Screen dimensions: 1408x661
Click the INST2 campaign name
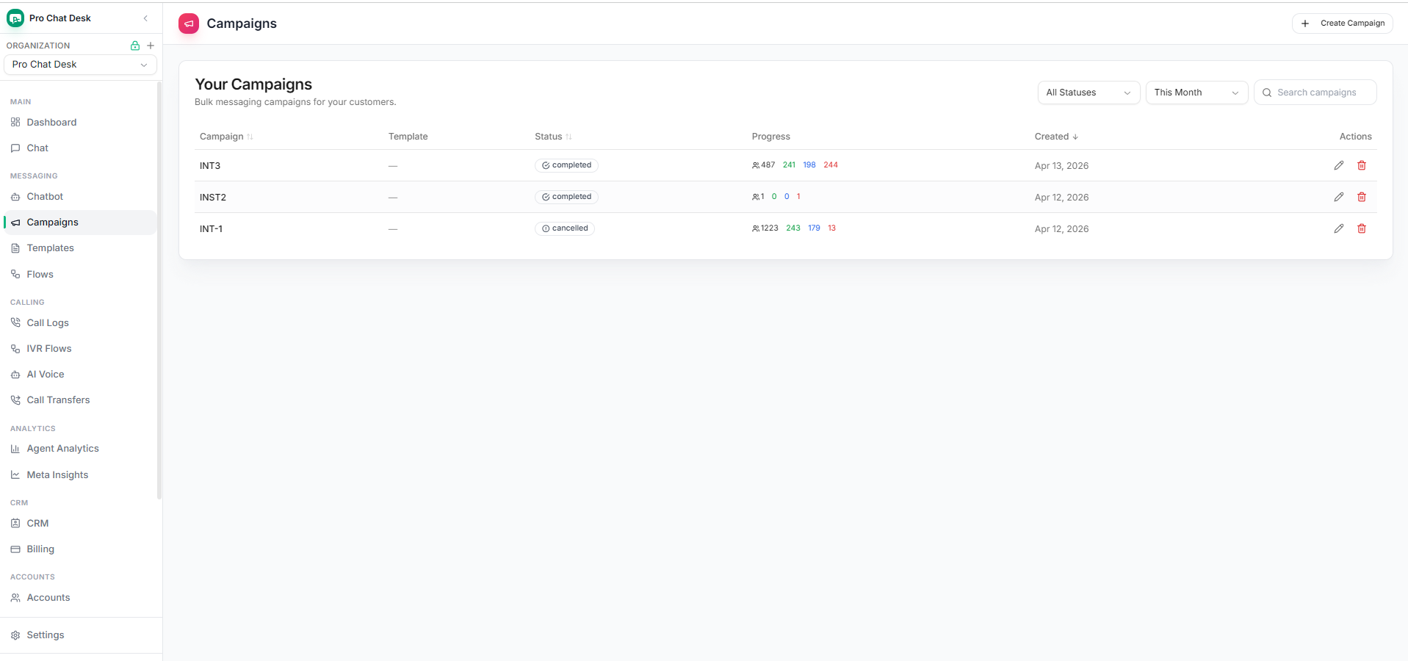tap(213, 198)
